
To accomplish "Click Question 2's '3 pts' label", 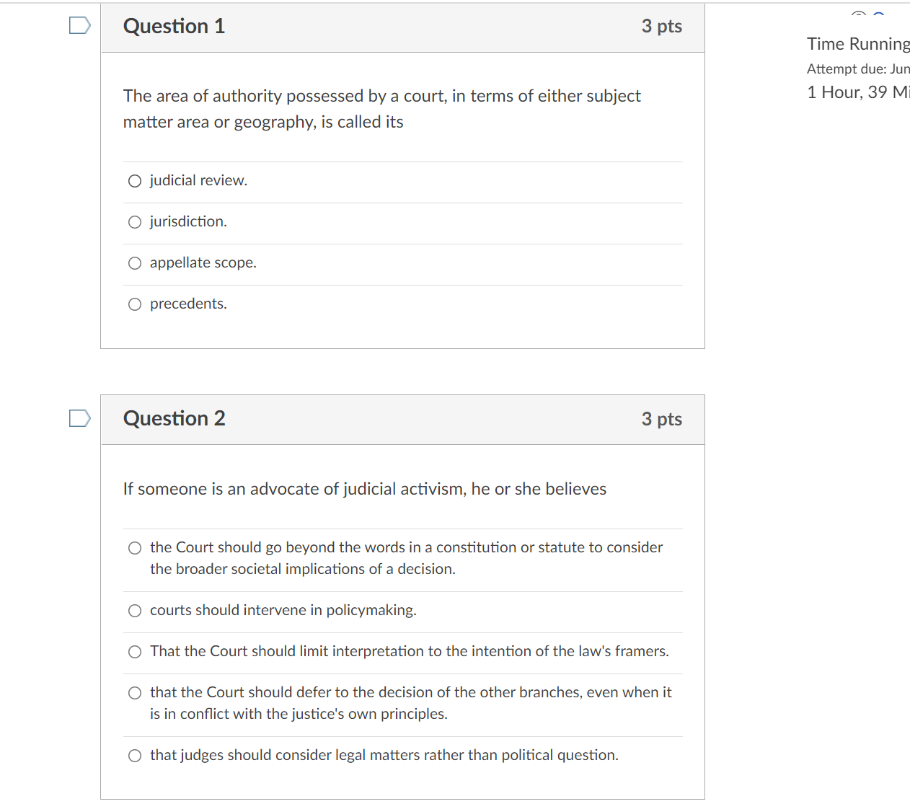I will pyautogui.click(x=661, y=419).
